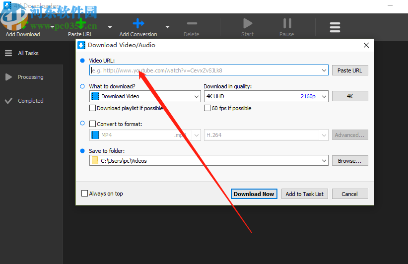Open the Download Video type dropdown

point(145,96)
